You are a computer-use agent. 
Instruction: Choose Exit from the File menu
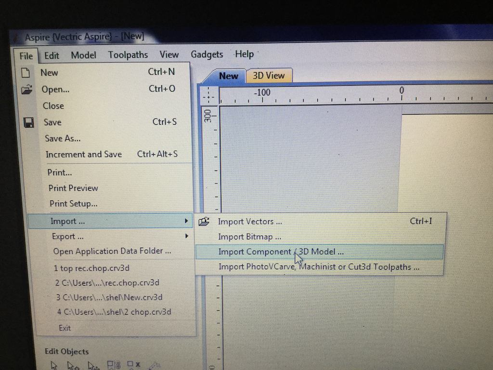65,328
